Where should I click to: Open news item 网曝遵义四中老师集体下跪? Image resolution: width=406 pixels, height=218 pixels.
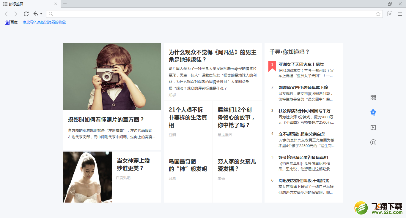point(303,87)
